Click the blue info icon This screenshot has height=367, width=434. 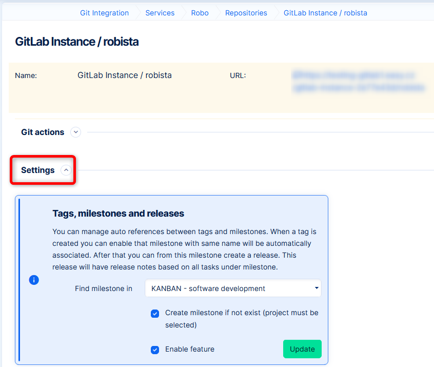click(x=34, y=280)
